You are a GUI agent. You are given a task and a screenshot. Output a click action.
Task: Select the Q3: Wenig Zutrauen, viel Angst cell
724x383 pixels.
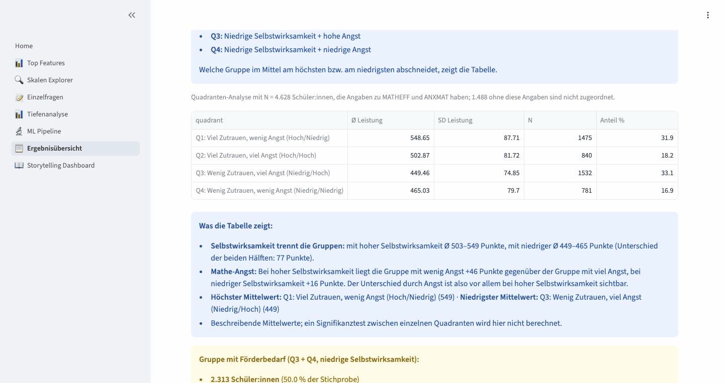(x=269, y=173)
